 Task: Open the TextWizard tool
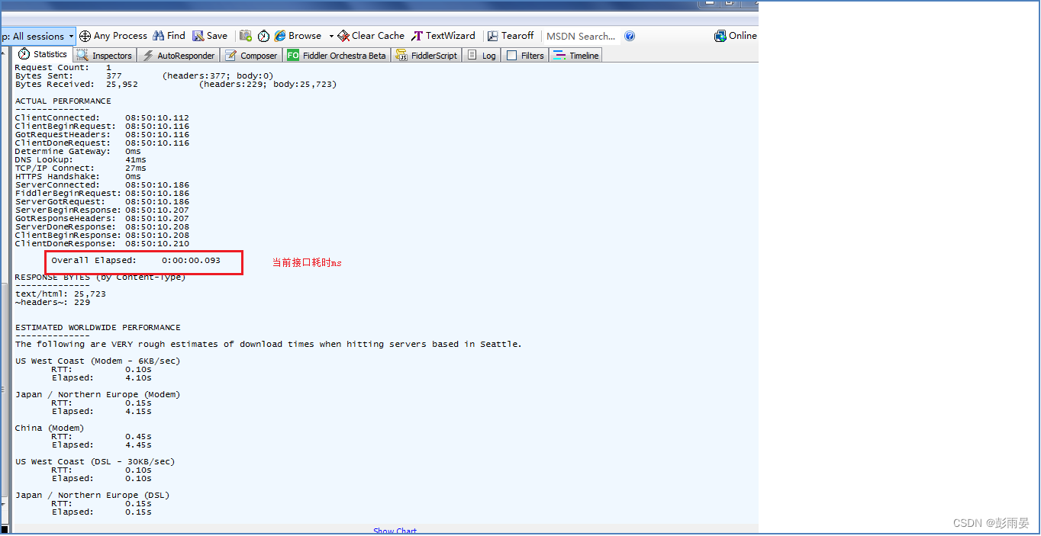click(443, 36)
